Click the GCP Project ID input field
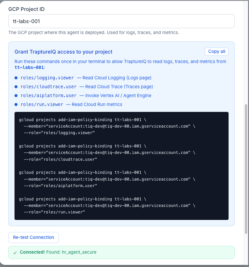Screen dimensions: 249x267 (x=121, y=21)
